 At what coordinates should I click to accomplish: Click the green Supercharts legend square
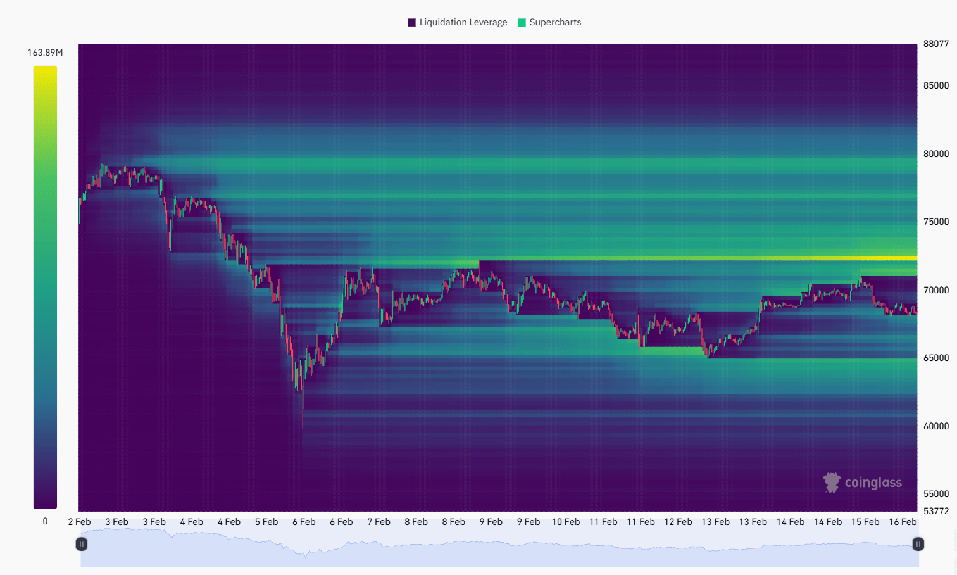(522, 22)
